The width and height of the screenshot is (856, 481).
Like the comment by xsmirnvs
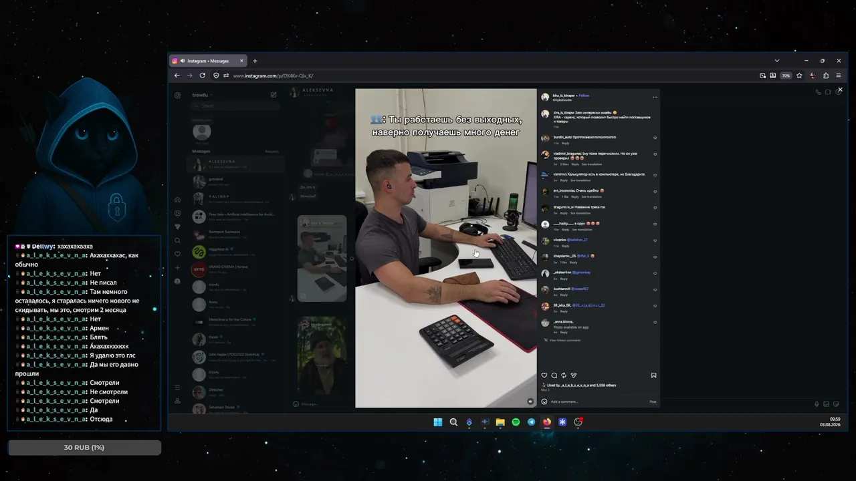[x=655, y=175]
